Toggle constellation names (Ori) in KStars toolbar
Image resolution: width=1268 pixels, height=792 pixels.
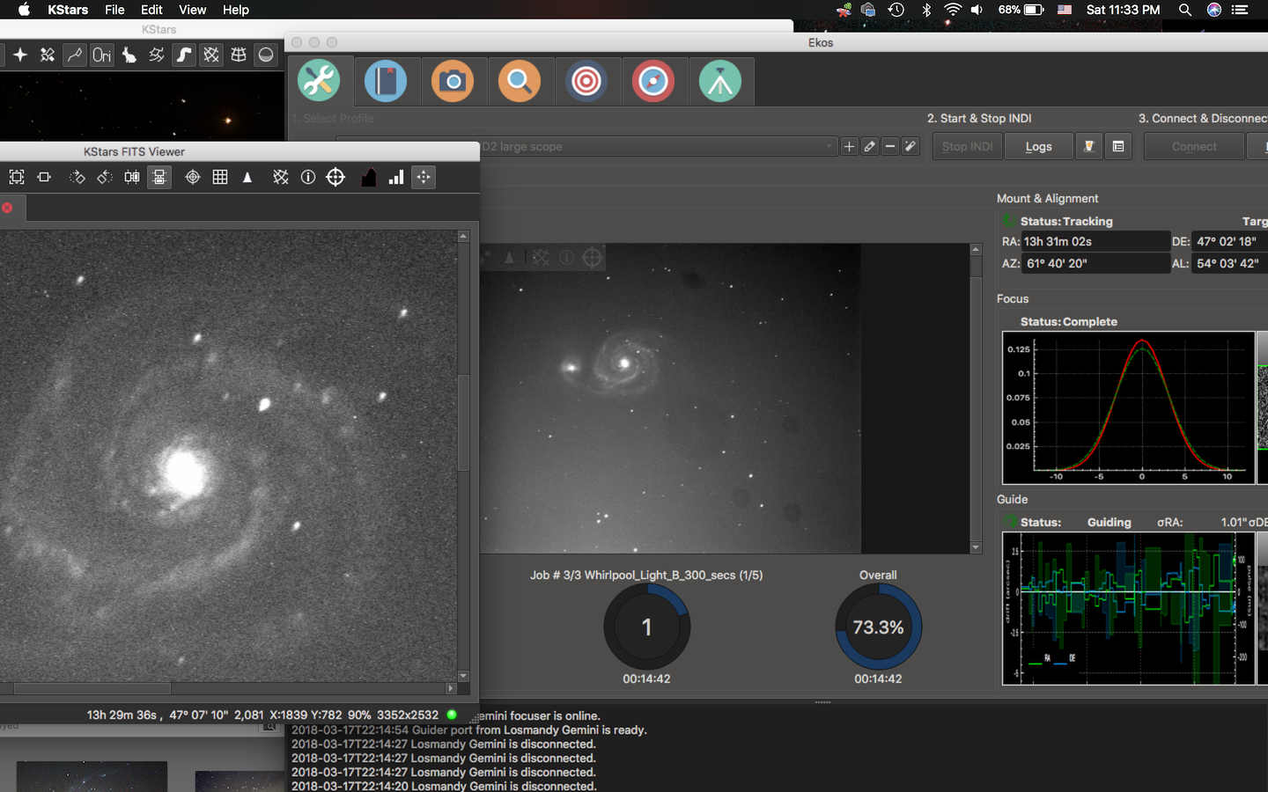tap(102, 55)
